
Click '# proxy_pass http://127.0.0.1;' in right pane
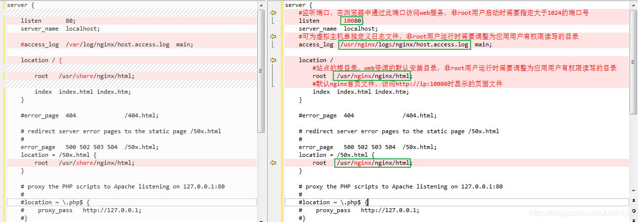[x=359, y=210]
